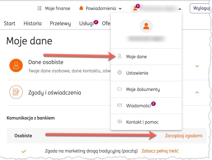Open the Usługi tab

(86, 24)
